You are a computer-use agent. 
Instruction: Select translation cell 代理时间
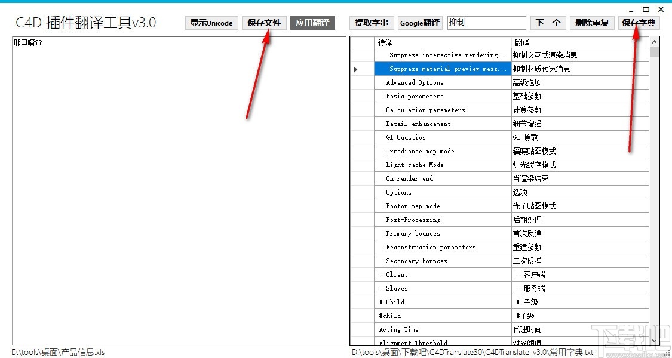pos(580,329)
